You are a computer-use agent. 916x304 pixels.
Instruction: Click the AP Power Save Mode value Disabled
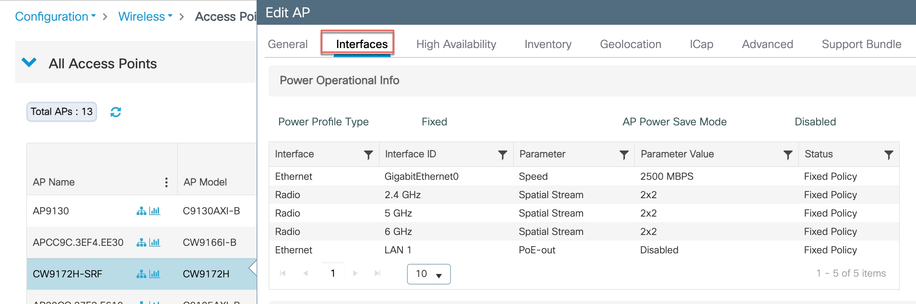click(815, 122)
